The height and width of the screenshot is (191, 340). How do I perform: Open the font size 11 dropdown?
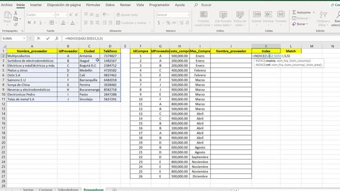[66, 15]
